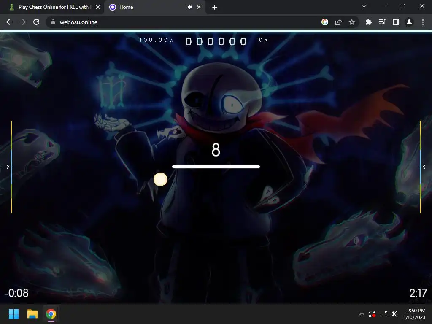Screen dimensions: 432x324
Task: Click the right edge arrow indicator
Action: 424,167
